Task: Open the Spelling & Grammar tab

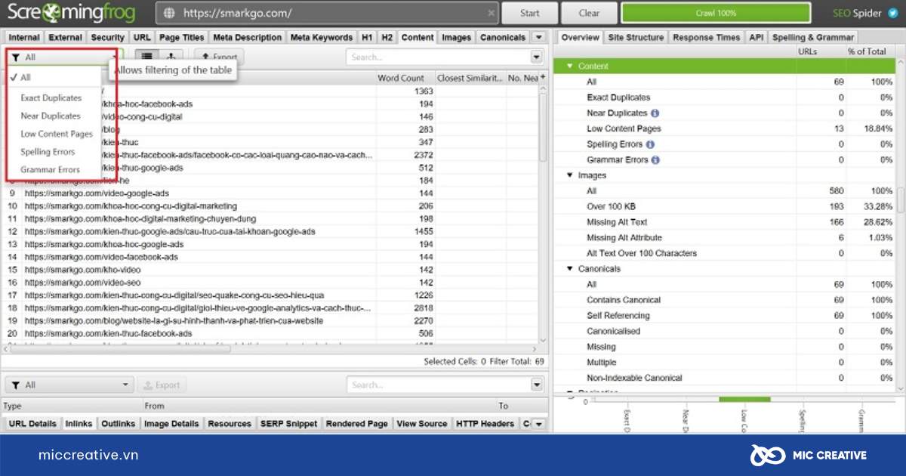Action: click(812, 37)
